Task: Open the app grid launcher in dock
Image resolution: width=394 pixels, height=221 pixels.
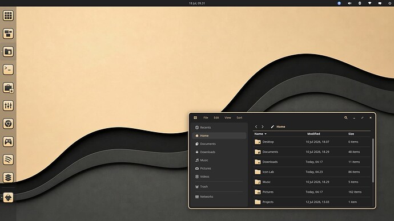Action: coord(8,15)
